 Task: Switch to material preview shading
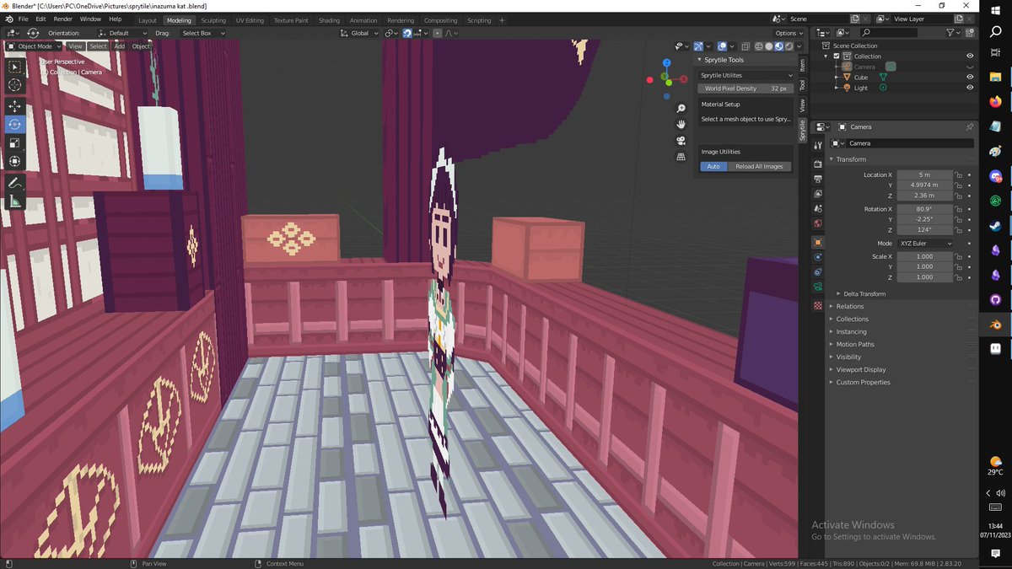[778, 46]
